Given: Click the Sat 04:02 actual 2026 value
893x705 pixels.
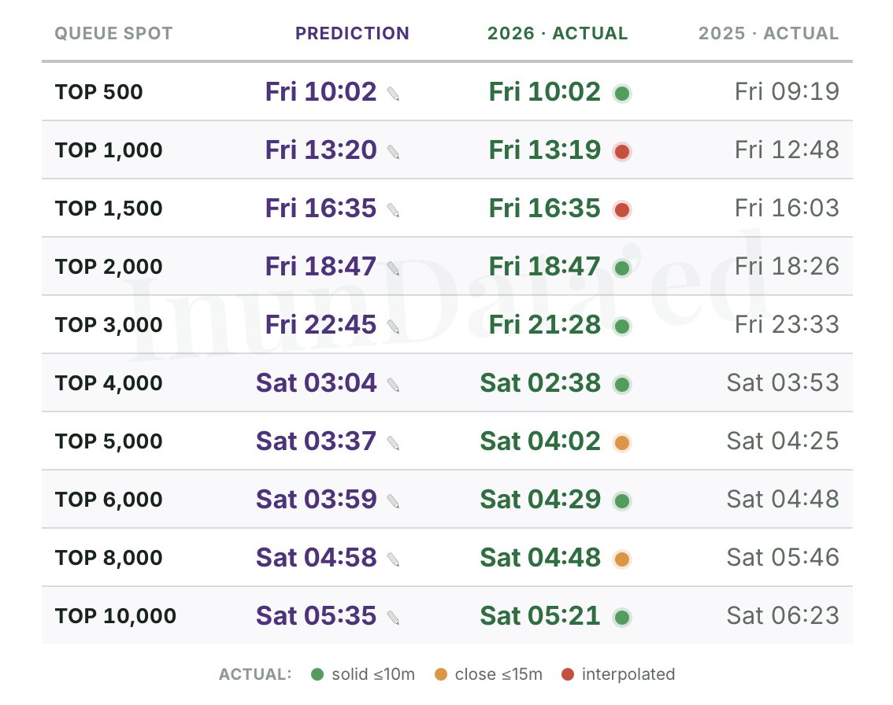Looking at the screenshot, I should pyautogui.click(x=540, y=441).
